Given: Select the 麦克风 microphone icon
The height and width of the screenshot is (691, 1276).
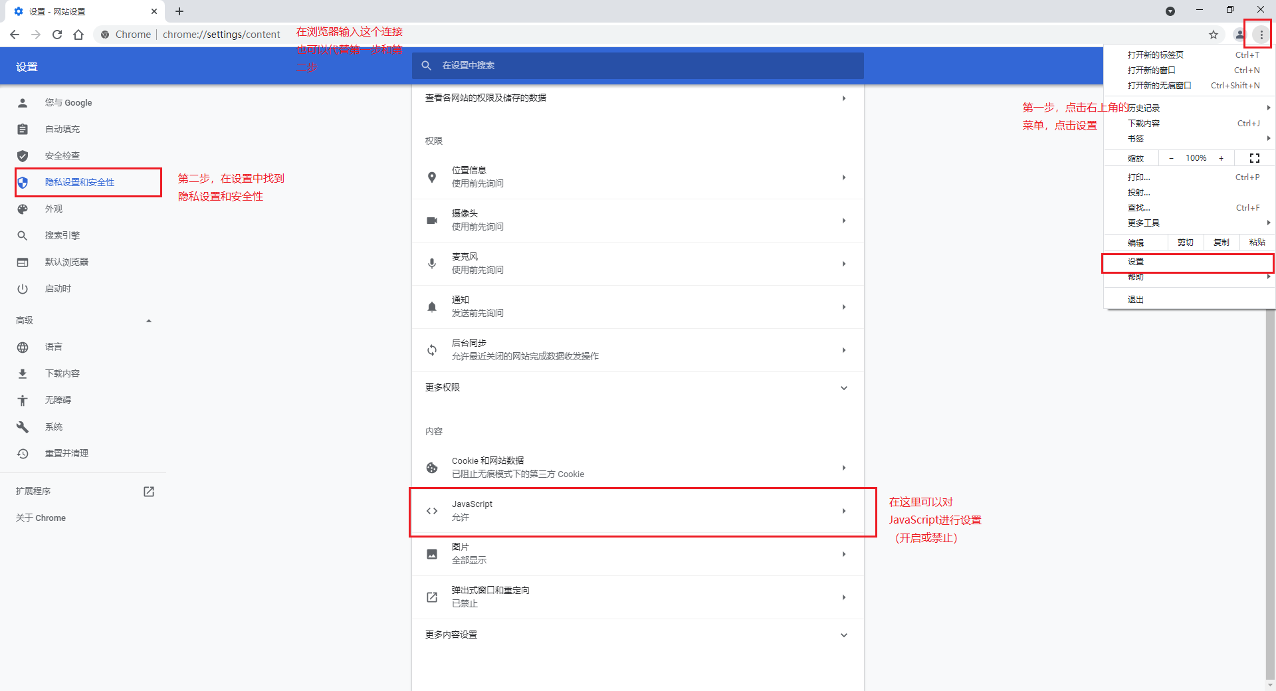Looking at the screenshot, I should 432,263.
